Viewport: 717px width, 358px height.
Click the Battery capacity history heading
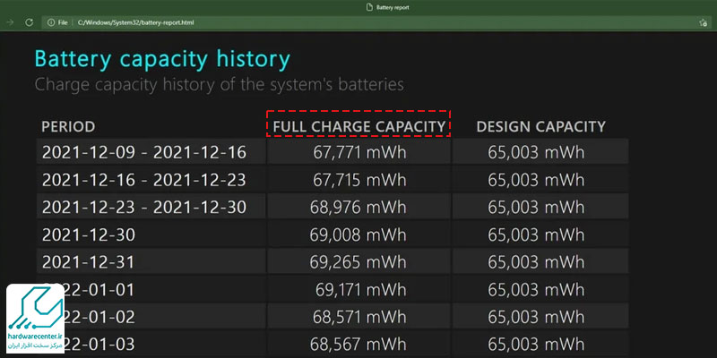162,60
